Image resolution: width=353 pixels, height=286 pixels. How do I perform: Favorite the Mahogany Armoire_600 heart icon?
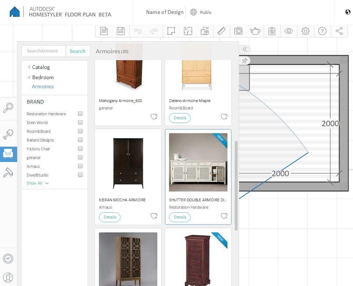tap(154, 117)
